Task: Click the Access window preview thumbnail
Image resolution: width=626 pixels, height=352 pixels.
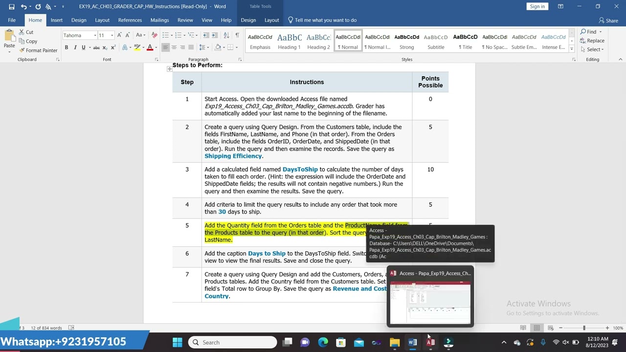Action: (430, 302)
